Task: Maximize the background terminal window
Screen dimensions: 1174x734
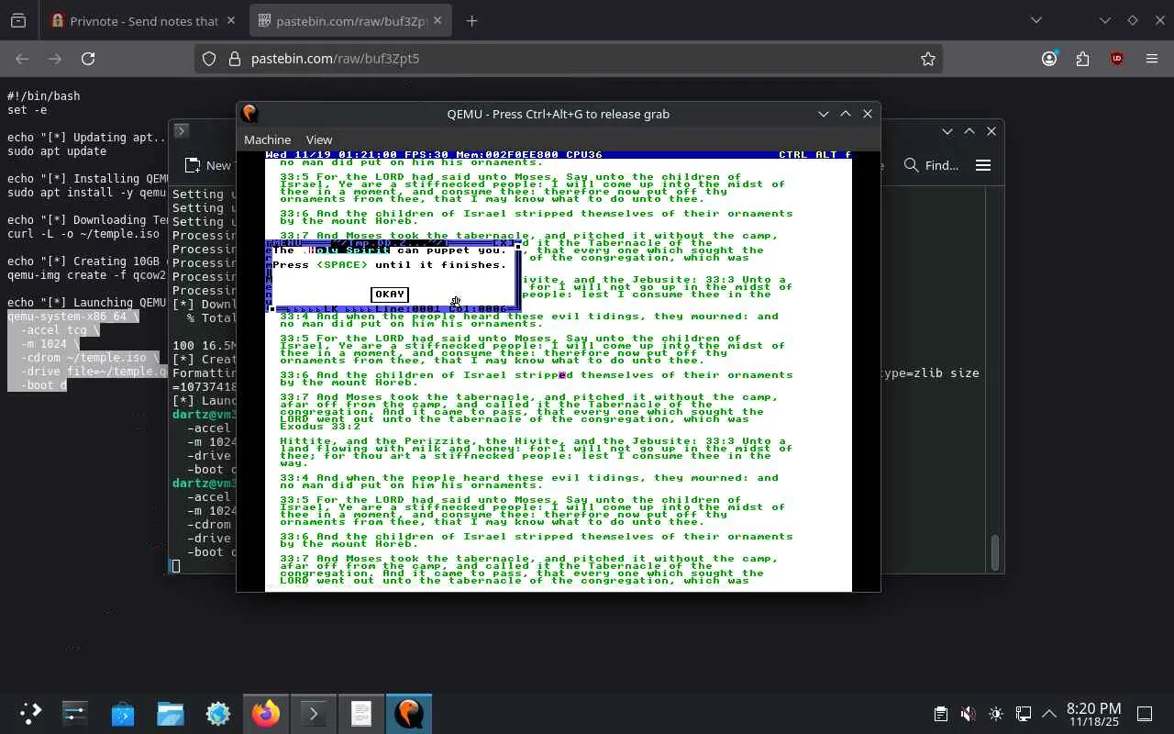Action: pos(969,131)
